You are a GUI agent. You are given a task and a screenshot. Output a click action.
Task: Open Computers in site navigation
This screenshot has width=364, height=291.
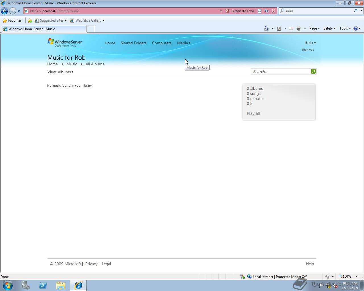(162, 43)
